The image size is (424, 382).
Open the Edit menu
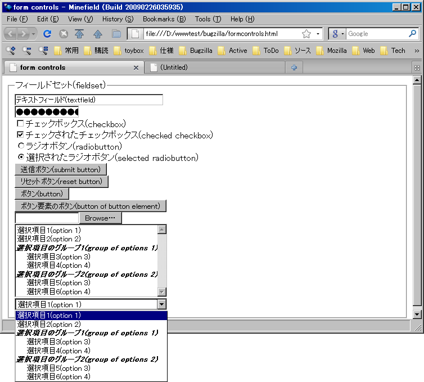pyautogui.click(x=48, y=19)
